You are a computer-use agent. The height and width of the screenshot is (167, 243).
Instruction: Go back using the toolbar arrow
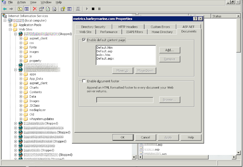point(5,9)
